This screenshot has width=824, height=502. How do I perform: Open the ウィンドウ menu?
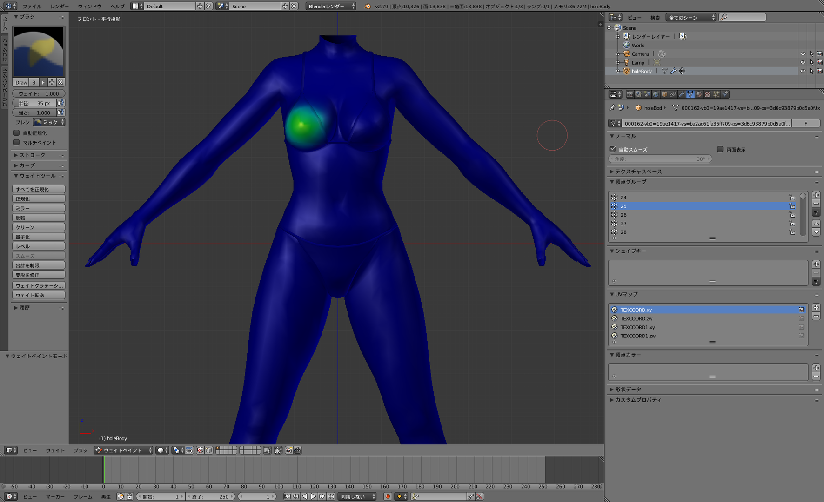(89, 6)
